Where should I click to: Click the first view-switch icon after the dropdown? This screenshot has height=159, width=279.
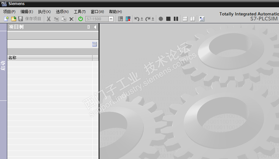[x=121, y=19]
